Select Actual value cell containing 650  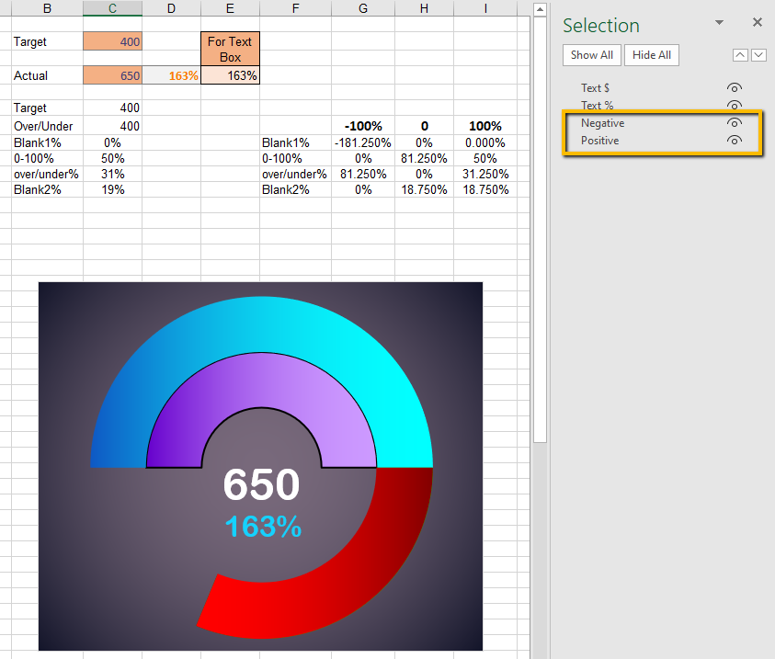pyautogui.click(x=113, y=75)
